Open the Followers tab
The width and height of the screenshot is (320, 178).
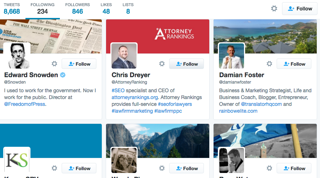click(x=77, y=9)
